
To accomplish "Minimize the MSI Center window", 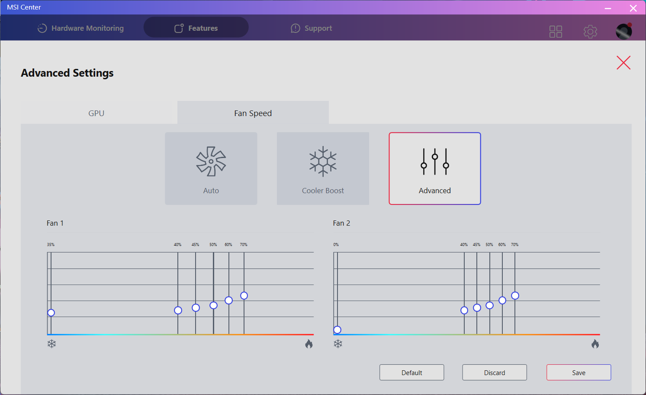I will point(608,8).
